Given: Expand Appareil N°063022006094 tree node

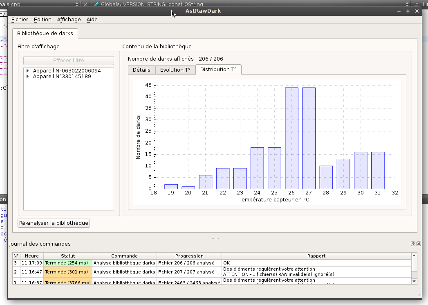Looking at the screenshot, I should (27, 70).
